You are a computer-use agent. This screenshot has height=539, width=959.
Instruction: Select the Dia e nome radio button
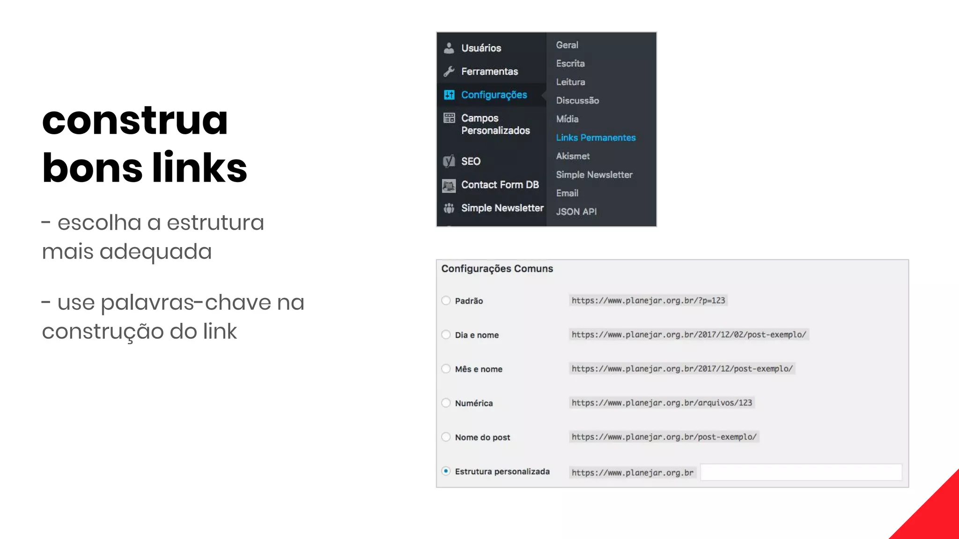(446, 335)
